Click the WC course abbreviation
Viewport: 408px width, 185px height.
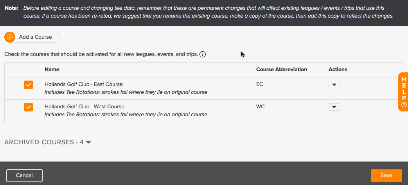261,107
